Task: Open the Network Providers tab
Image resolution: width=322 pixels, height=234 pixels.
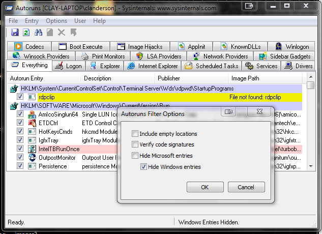Action: (220, 56)
